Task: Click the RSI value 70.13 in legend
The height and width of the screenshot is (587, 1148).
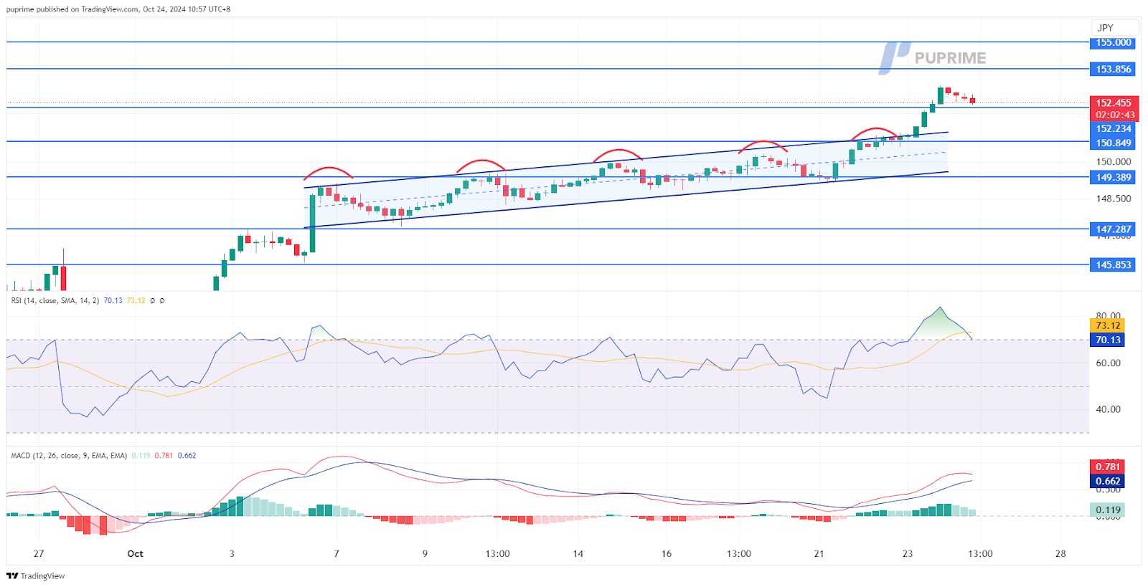Action: point(113,301)
